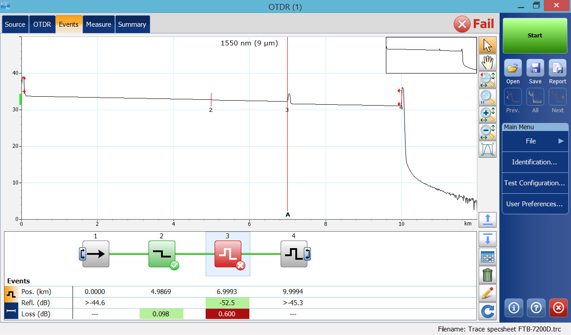Activate the hand pan tool
571x335 pixels.
click(x=488, y=63)
